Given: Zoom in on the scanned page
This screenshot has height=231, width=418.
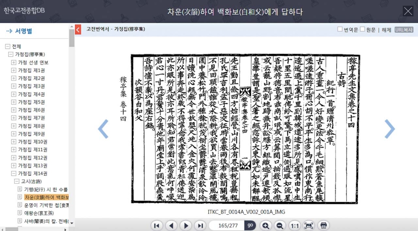Looking at the screenshot, I should click(265, 225).
